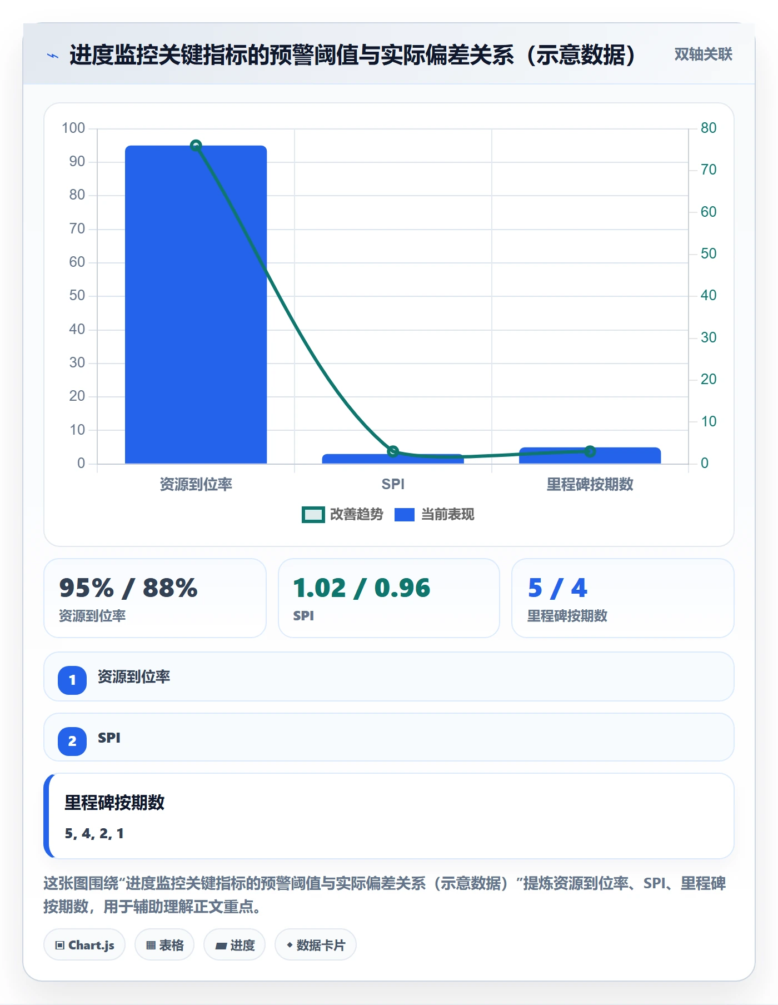This screenshot has width=778, height=1005.
Task: Click the diamond icon in the 数据卡片 tag
Action: (290, 945)
